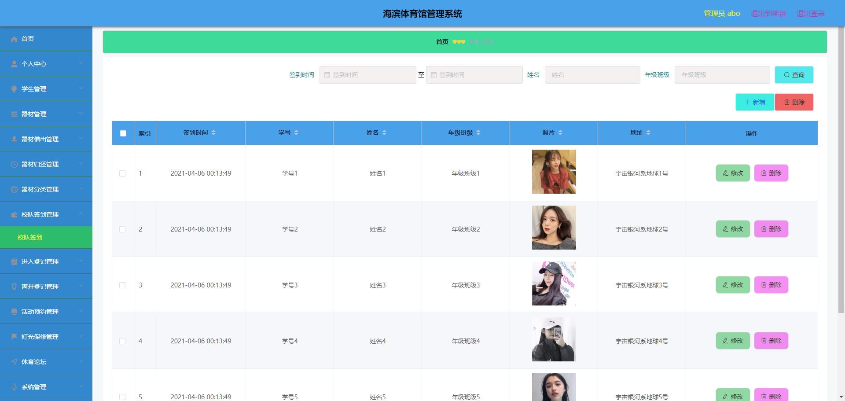Expand the 器材归还管理 chevron
Viewport: 845px width, 401px height.
pos(81,164)
